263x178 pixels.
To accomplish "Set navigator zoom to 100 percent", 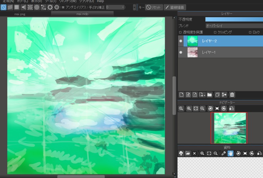I will pyautogui.click(x=181, y=109).
